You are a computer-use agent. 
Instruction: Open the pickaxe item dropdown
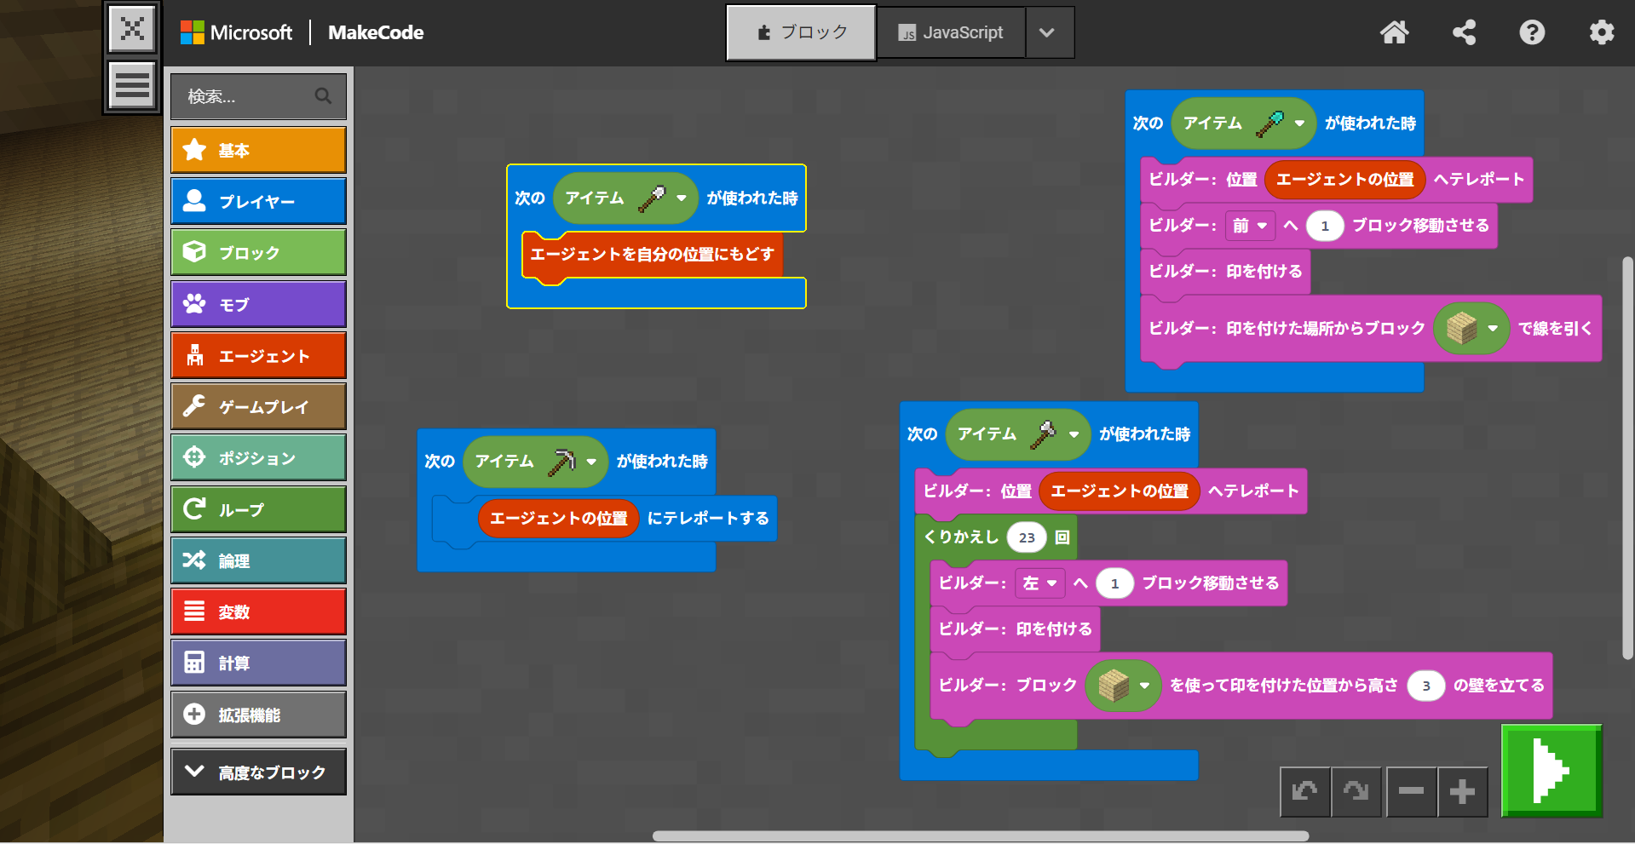coord(590,462)
